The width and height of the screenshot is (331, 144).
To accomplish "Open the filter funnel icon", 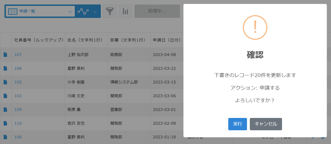I will pyautogui.click(x=110, y=11).
